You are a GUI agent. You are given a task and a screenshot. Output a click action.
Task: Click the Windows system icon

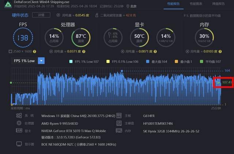pyautogui.click(x=18, y=116)
